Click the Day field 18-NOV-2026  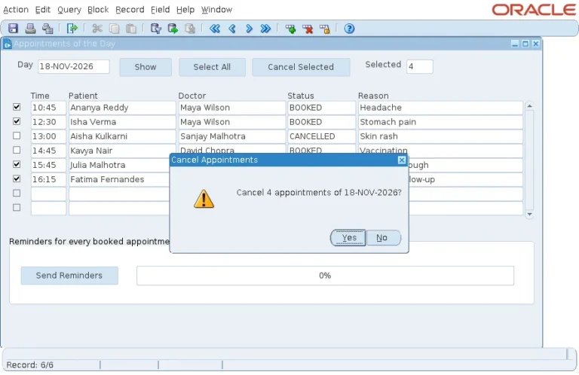coord(73,67)
